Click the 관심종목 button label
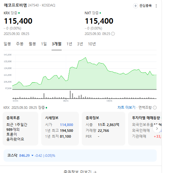 [145, 6]
